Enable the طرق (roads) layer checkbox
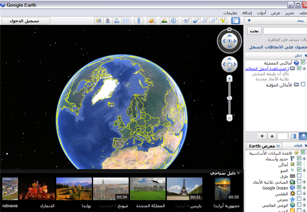307x212 pixels. coord(299,176)
